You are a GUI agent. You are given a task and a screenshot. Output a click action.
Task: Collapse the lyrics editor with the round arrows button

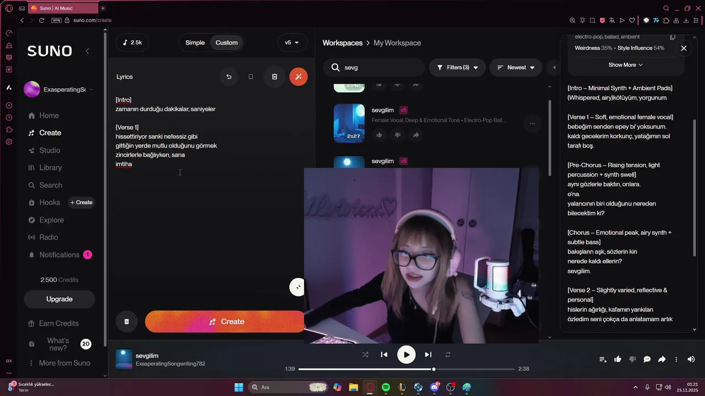click(x=297, y=287)
